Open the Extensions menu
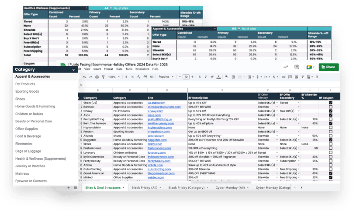This screenshot has height=211, width=353. click(142, 69)
